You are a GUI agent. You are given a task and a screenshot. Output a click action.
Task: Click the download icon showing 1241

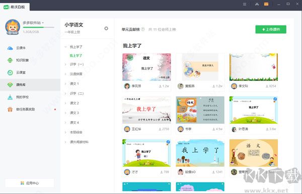[x=213, y=172]
